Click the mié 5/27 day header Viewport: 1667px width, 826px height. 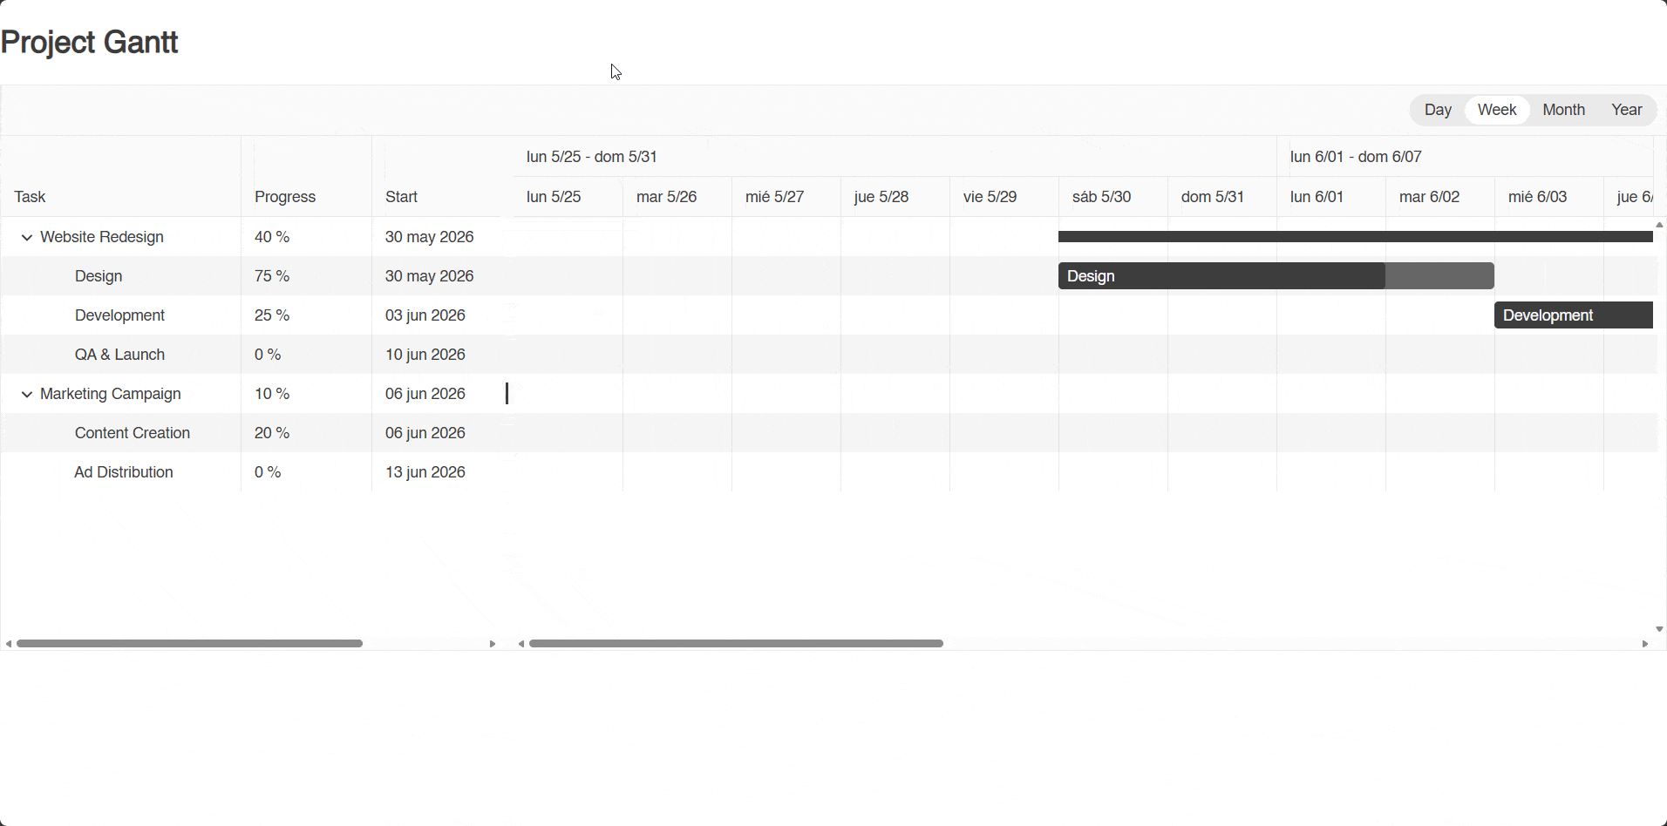[x=786, y=197]
